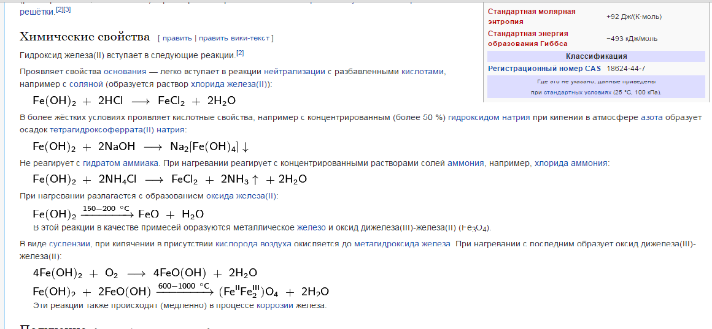Follow the 'основания' link
Viewport: 712px width, 329px height.
125,72
